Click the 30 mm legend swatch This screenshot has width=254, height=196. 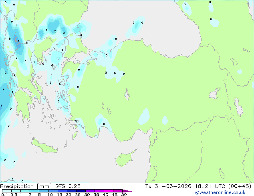coord(90,191)
